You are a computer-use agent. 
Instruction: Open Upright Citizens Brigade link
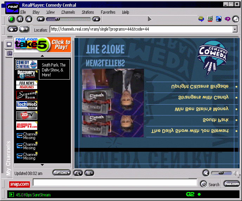click(x=200, y=86)
